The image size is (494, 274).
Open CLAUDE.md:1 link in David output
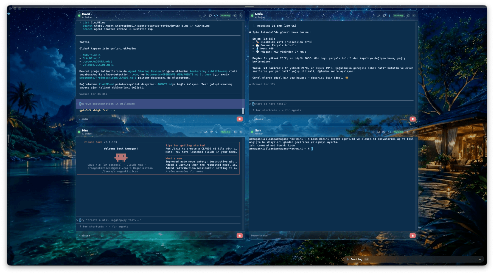92,58
